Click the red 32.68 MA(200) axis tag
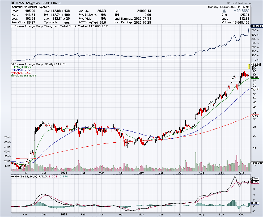 [x=254, y=116]
